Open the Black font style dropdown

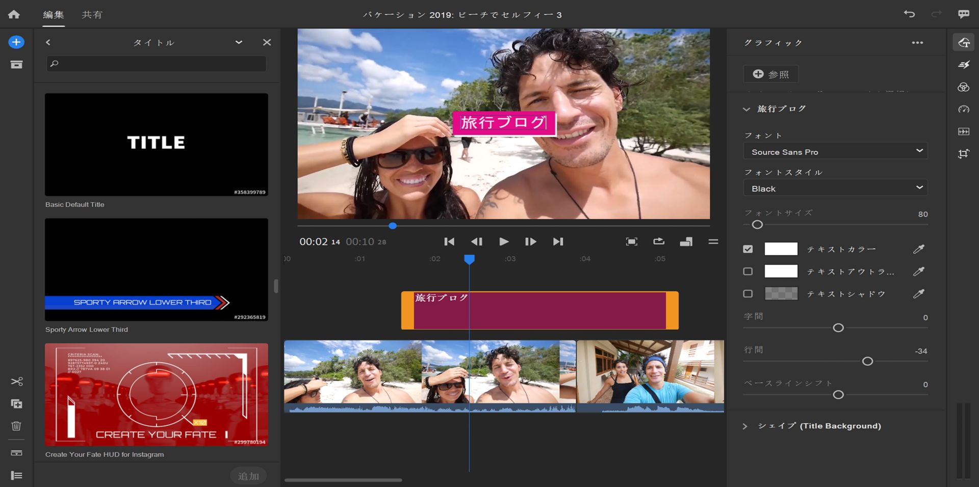point(835,188)
